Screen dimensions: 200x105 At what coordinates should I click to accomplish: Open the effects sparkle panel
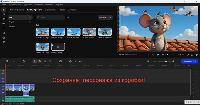[3, 28]
